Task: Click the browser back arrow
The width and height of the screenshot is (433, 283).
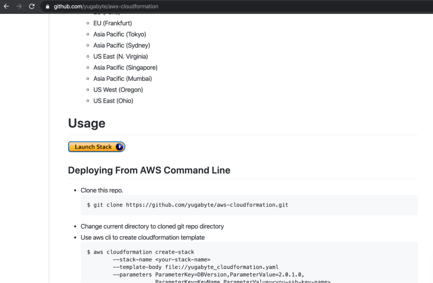Action: (6, 6)
